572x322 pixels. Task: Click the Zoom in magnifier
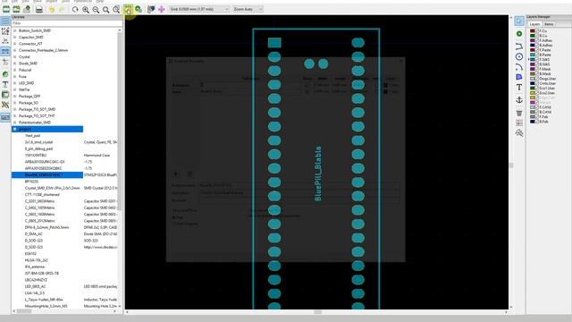tap(86, 9)
